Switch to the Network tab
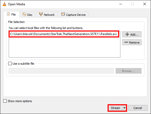This screenshot has height=114, width=151. 47,15
